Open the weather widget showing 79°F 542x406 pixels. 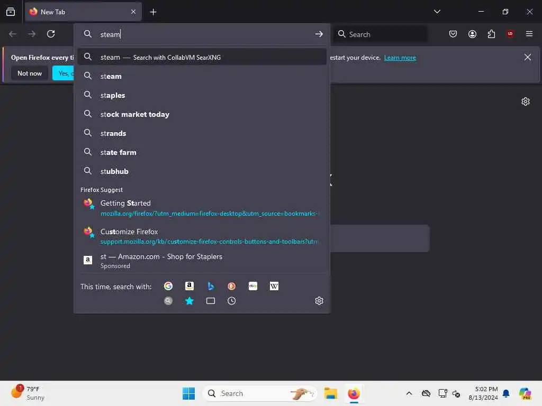29,393
